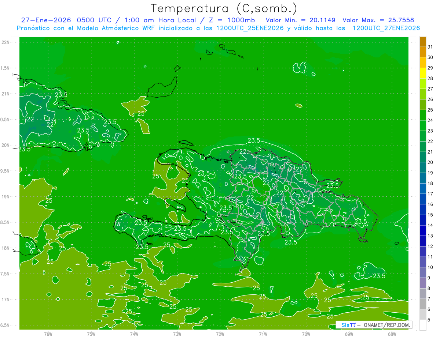Viewport: 440px width, 339px height.
Task: Click the 74W longitude axis label
Action: point(134,334)
